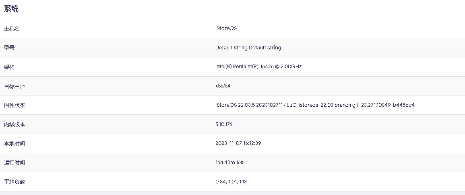Click the 平均负载 row label
This screenshot has height=195, width=465.
click(x=14, y=182)
